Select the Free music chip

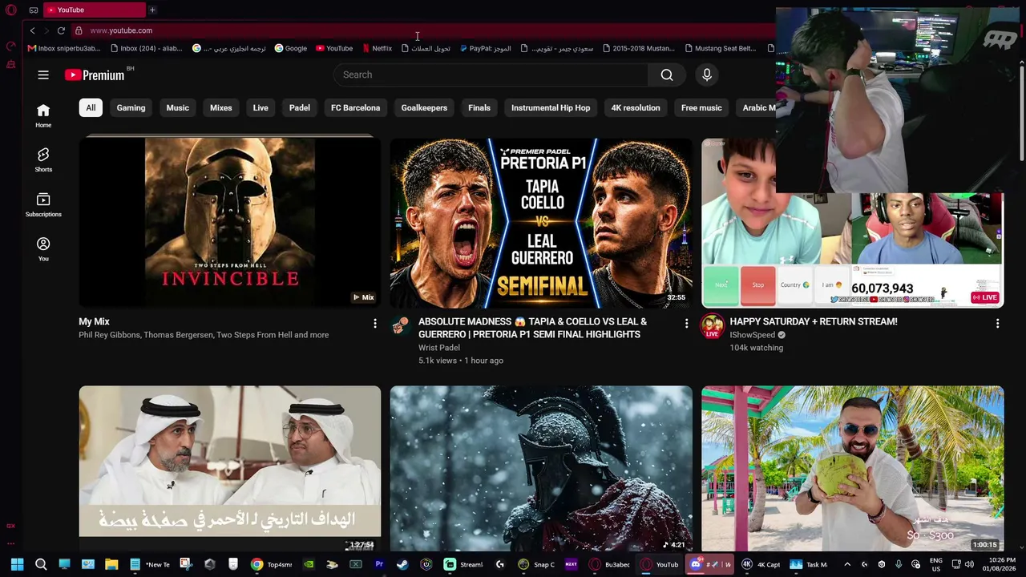tap(701, 107)
